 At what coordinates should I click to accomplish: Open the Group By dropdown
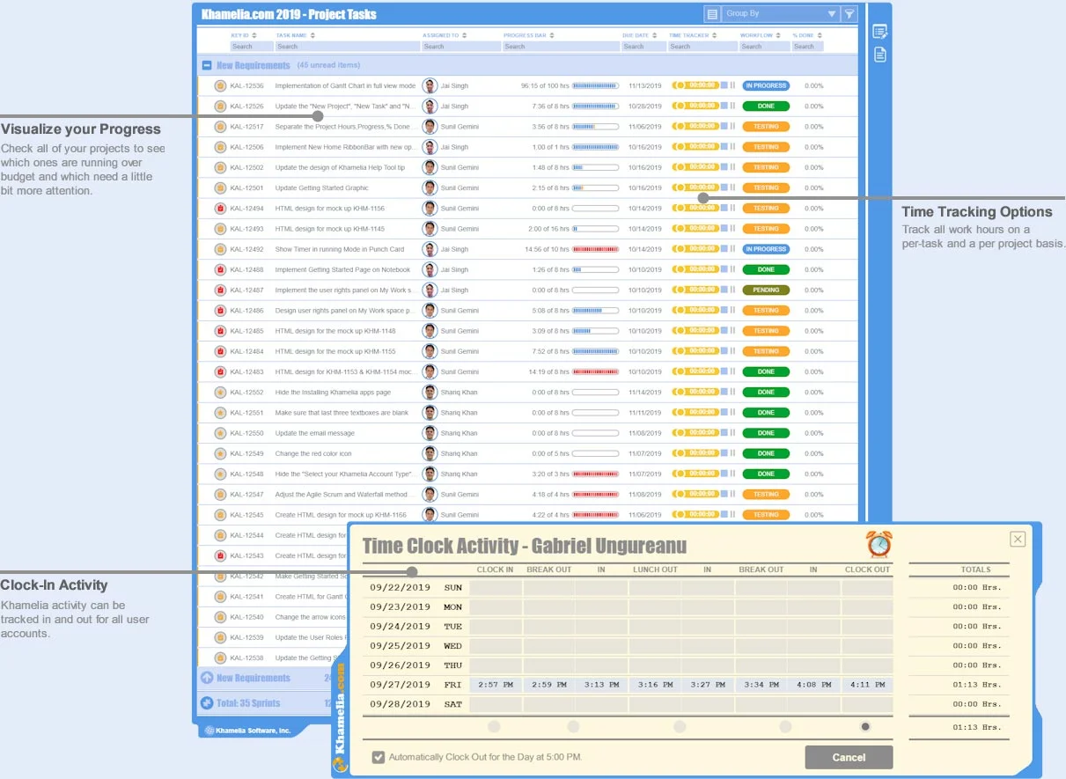(781, 13)
